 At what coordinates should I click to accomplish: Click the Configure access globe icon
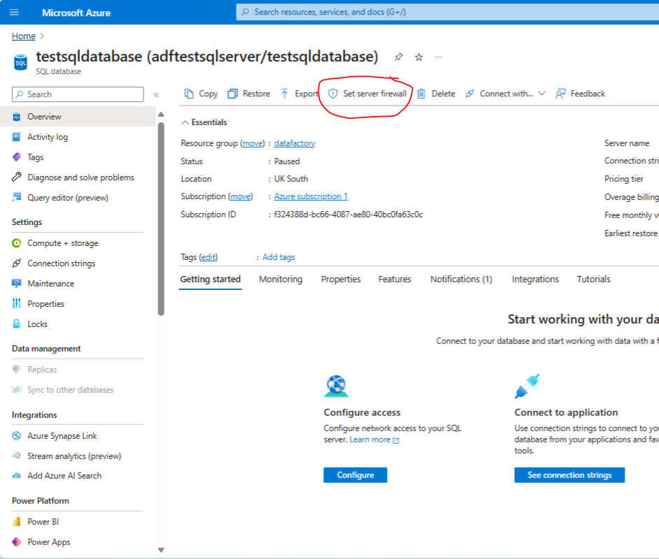click(336, 386)
